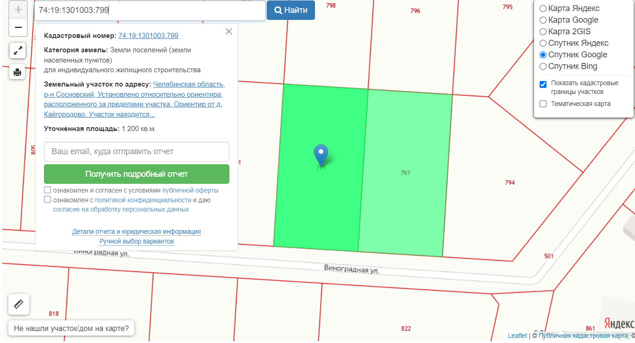Open the Leaflet attribution link
Image resolution: width=635 pixels, height=343 pixels.
point(517,336)
